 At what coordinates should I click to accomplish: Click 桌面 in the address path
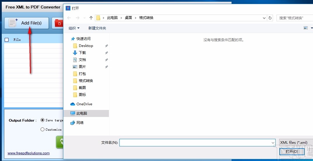point(128,18)
